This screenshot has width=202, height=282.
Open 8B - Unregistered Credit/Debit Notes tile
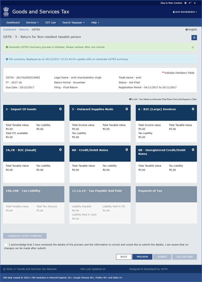pyautogui.click(x=166, y=164)
